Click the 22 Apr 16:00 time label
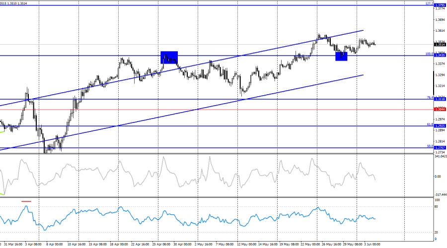 pyautogui.click(x=140, y=245)
